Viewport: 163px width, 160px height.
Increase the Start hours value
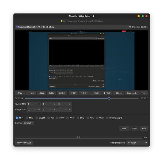[39, 104]
